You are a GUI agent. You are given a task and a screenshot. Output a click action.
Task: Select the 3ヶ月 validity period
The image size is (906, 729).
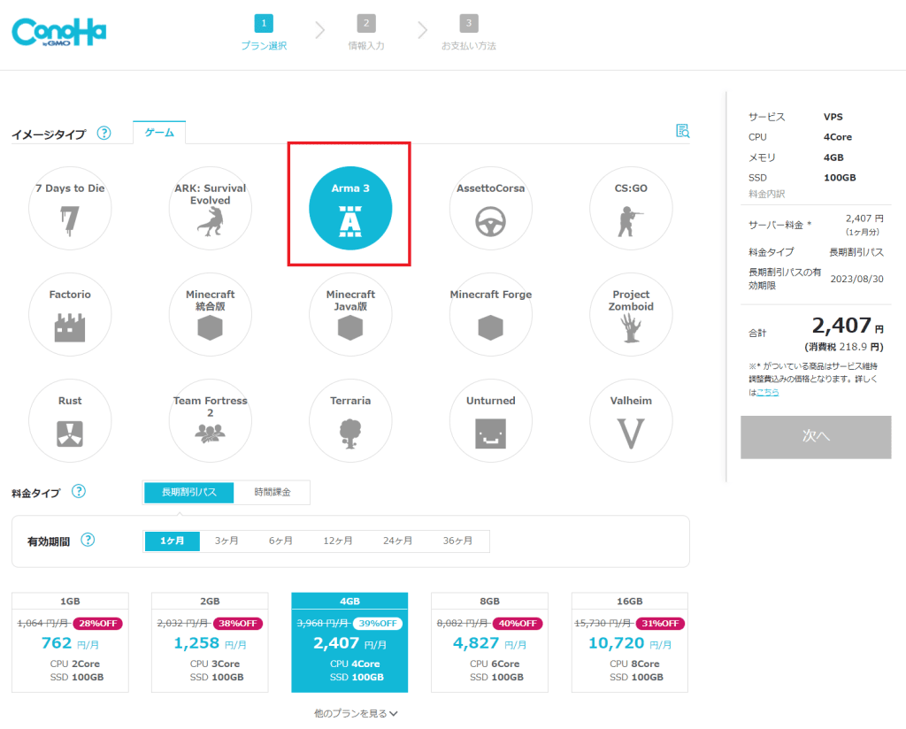[x=226, y=541]
